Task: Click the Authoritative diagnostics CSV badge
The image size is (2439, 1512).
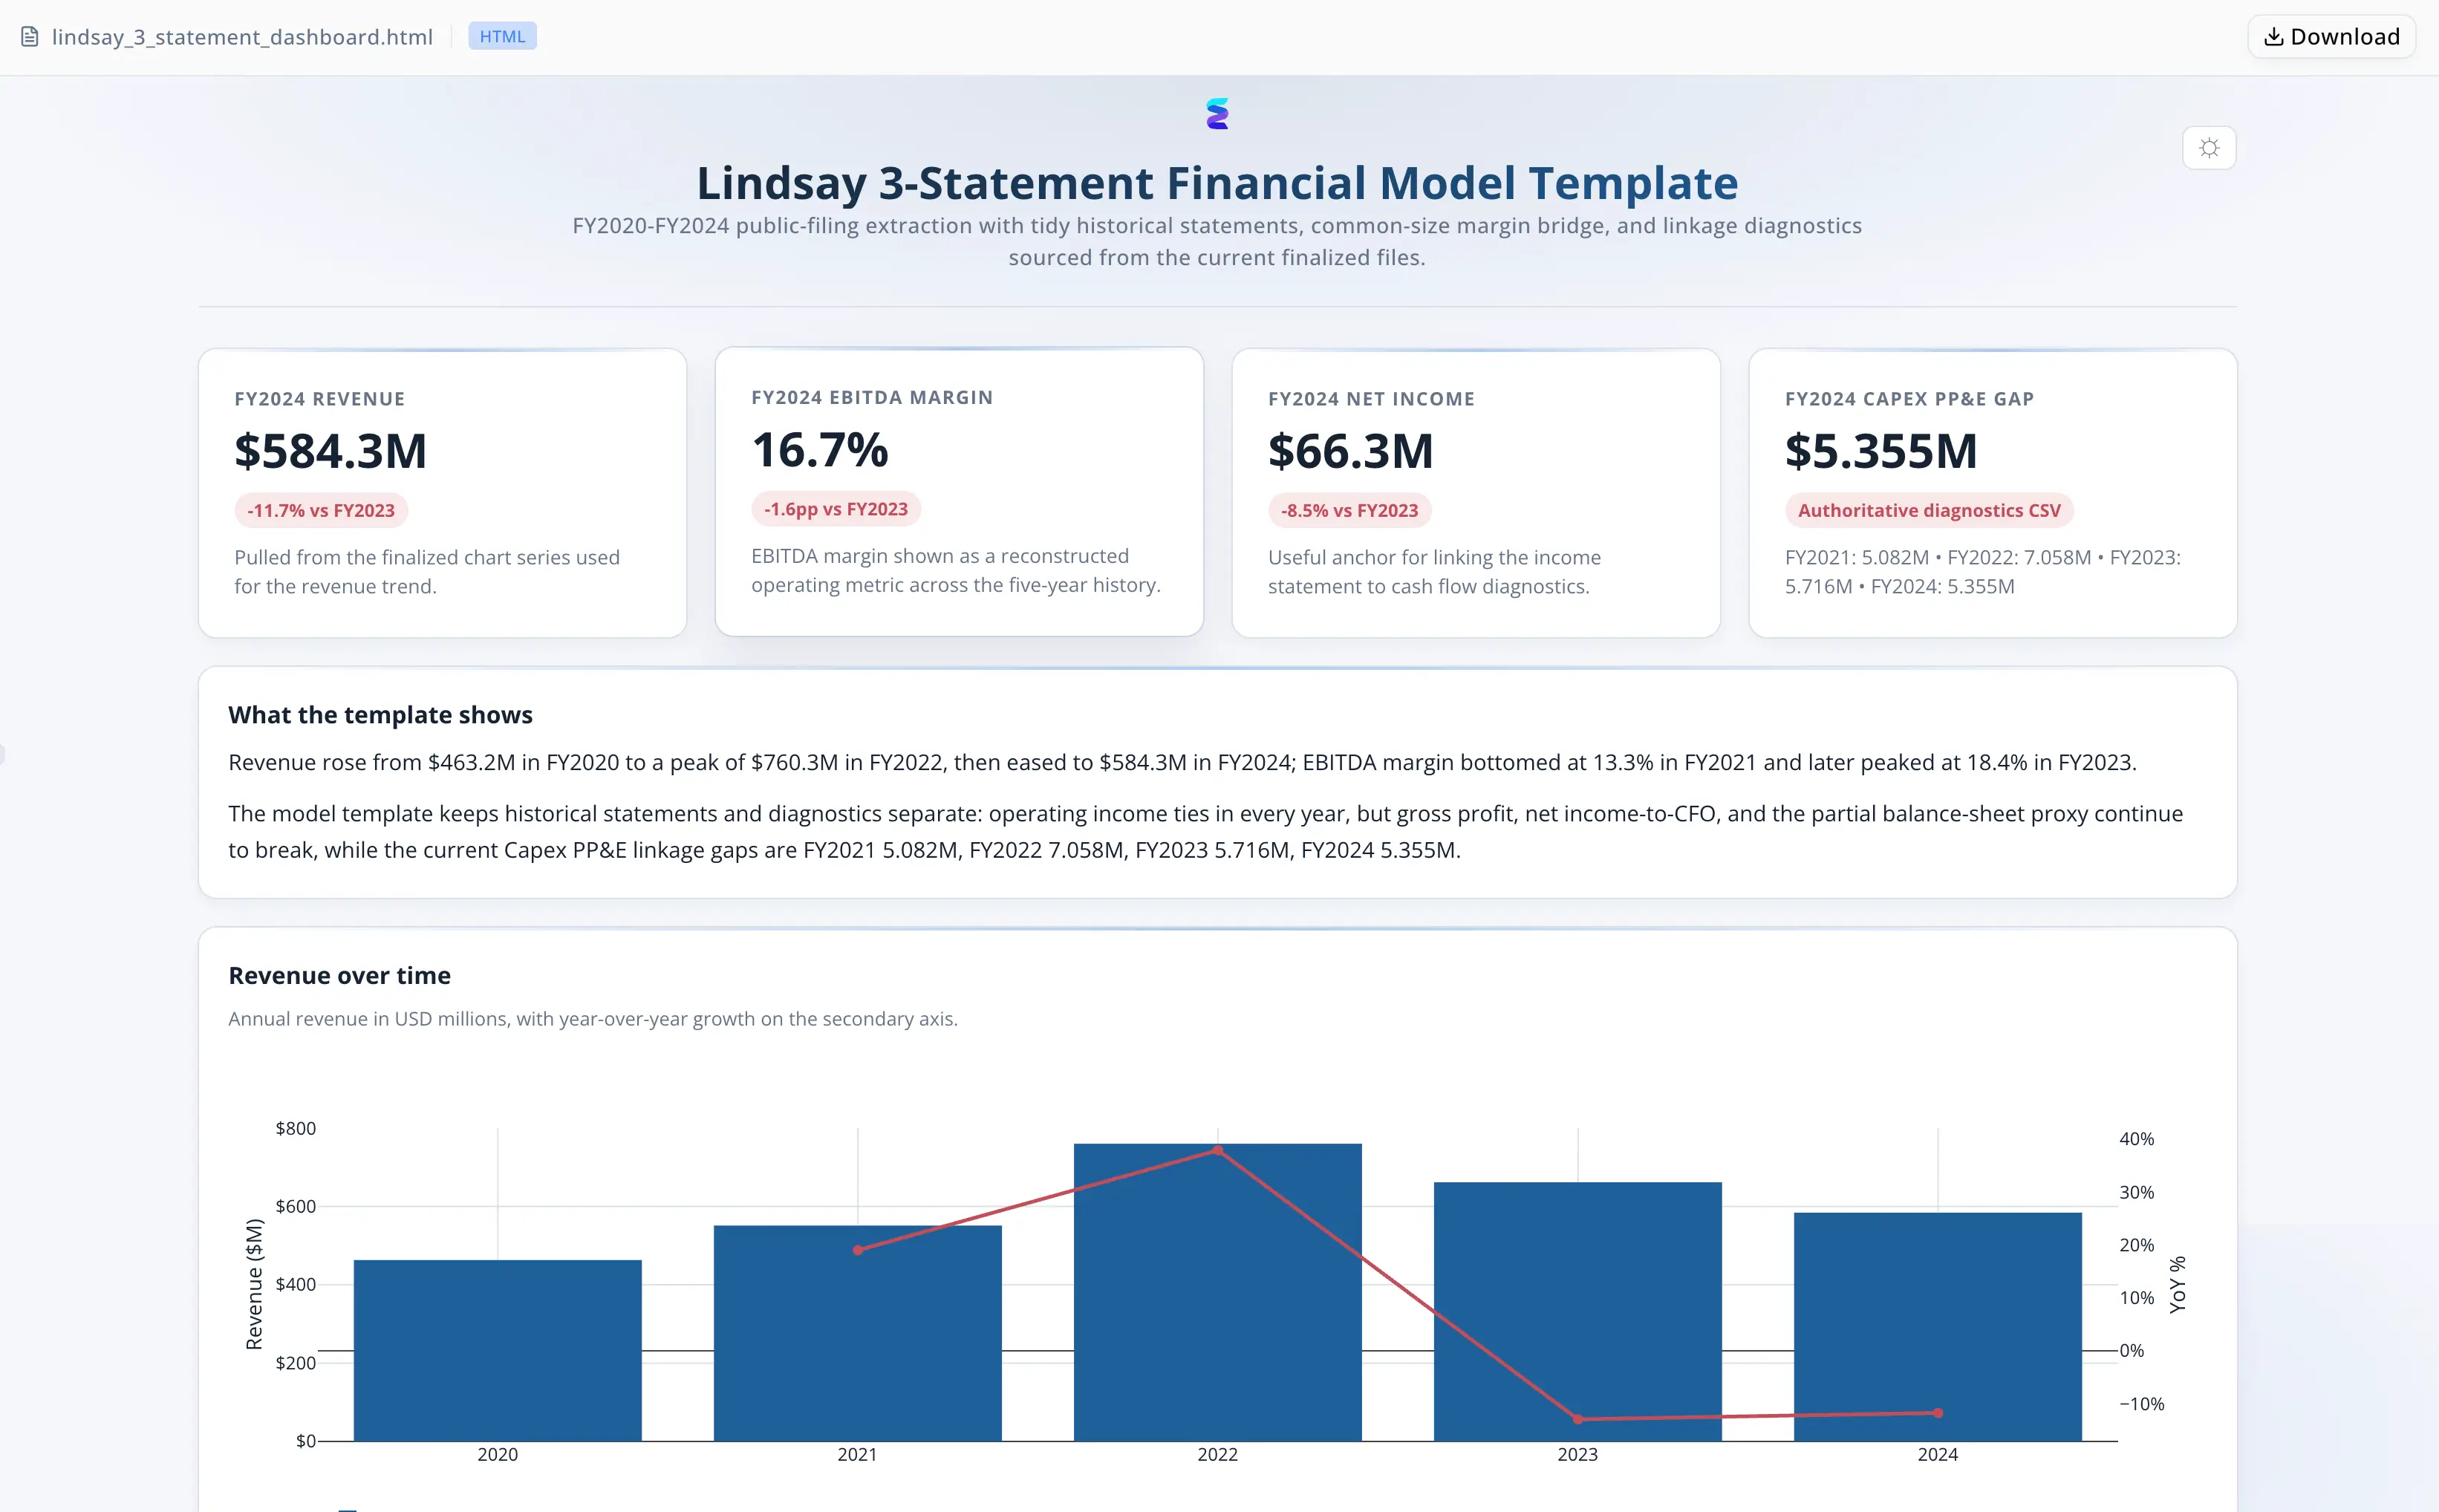Action: pyautogui.click(x=1929, y=511)
